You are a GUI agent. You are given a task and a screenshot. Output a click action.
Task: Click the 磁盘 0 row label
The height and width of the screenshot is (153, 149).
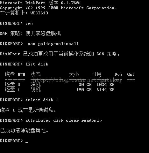point(12,85)
